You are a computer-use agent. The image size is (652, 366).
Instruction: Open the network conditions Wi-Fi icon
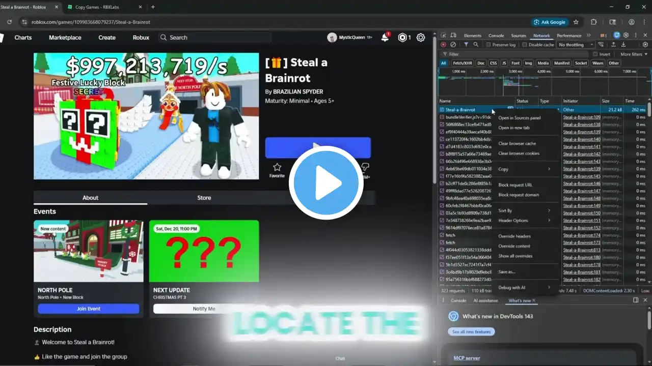click(601, 45)
